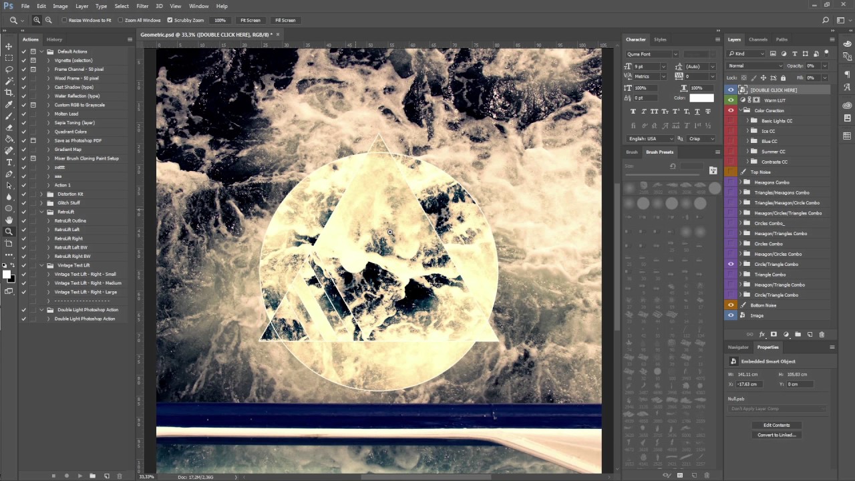The height and width of the screenshot is (481, 855).
Task: Click Faux Bold style in Character panel
Action: 633,111
